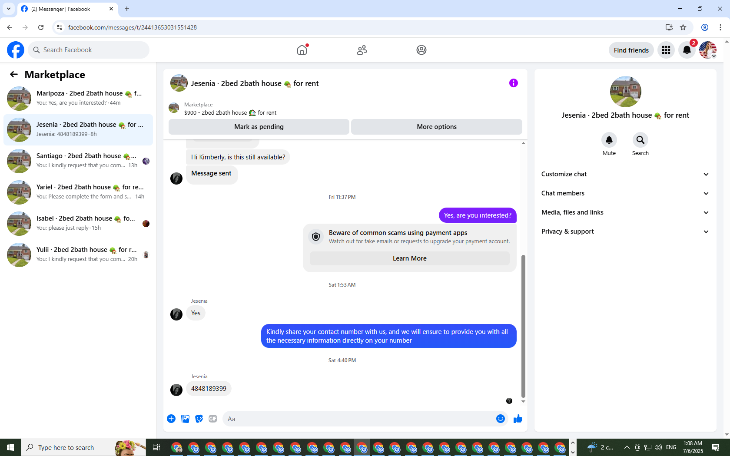Viewport: 730px width, 456px height.
Task: Click the "Yes, are you interested?" sent message
Action: coord(478,215)
